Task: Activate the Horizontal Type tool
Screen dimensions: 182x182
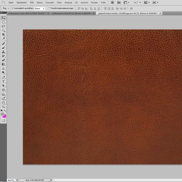Action: [4, 81]
